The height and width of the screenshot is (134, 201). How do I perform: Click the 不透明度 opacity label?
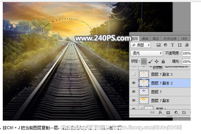[x=173, y=53]
